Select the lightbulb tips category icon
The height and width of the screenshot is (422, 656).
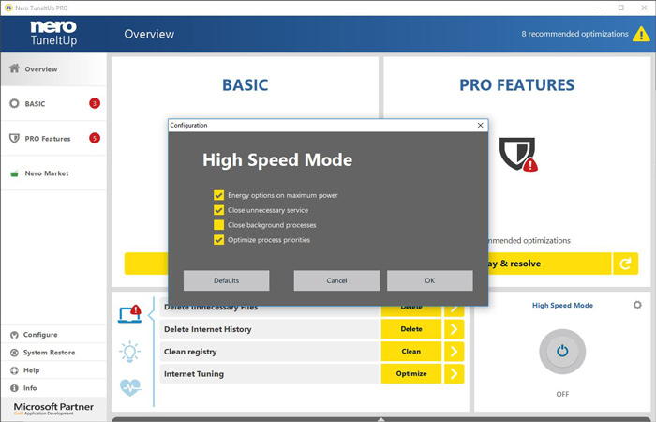coord(129,352)
